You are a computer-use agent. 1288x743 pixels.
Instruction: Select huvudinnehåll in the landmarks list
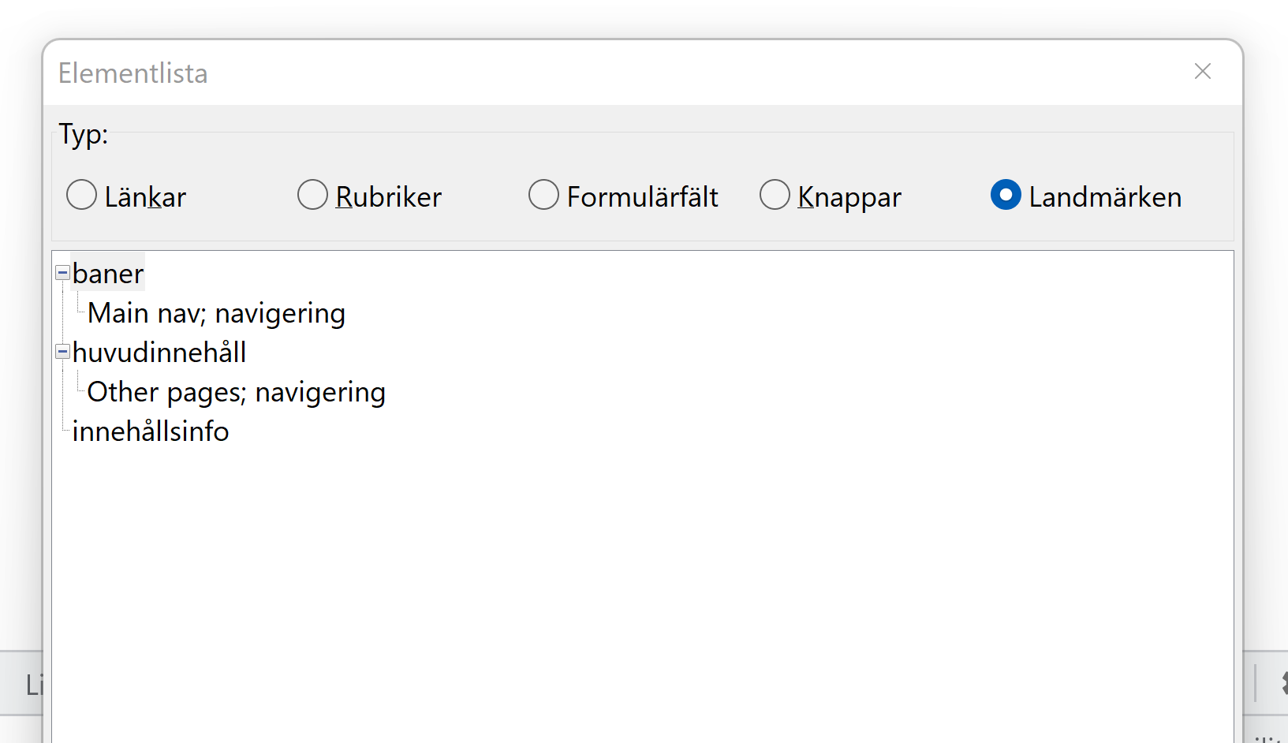coord(159,353)
